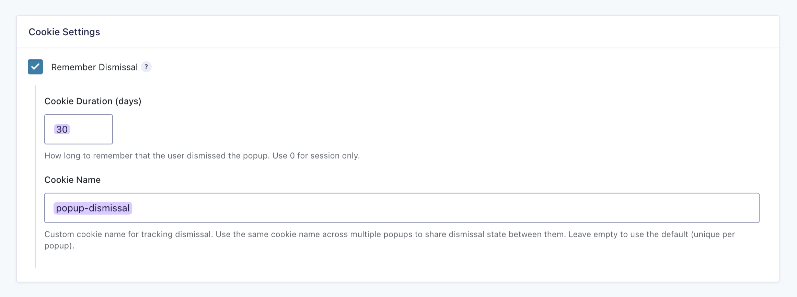Click the white checkmark in the blue box
797x297 pixels.
click(35, 67)
